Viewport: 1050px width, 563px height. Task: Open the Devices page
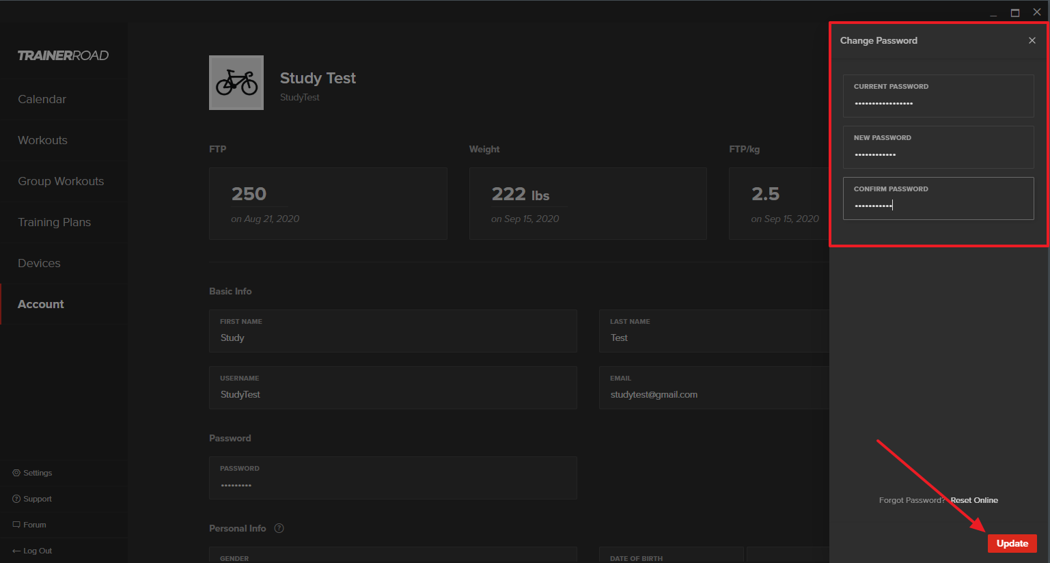click(64, 263)
